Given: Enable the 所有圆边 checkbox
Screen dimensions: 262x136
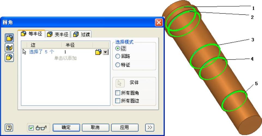Looking at the screenshot, I should tap(118, 101).
